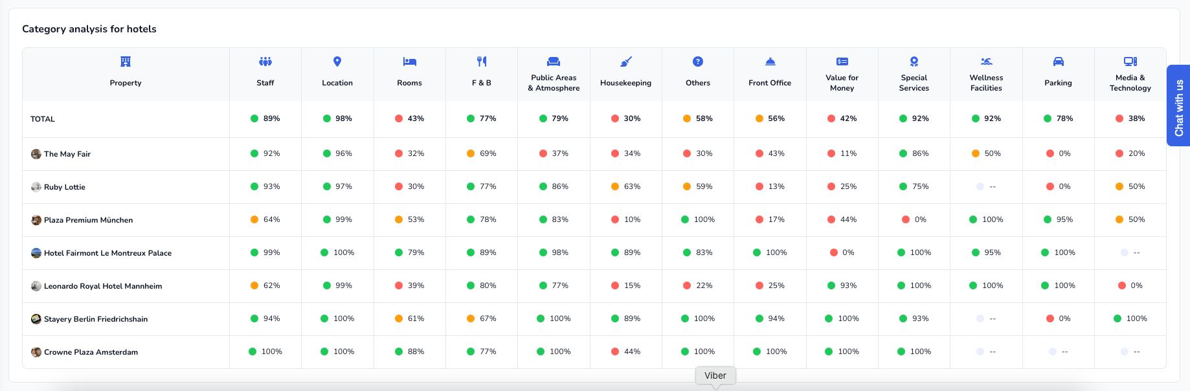Click the Others question mark icon
Image resolution: width=1190 pixels, height=391 pixels.
coord(698,61)
